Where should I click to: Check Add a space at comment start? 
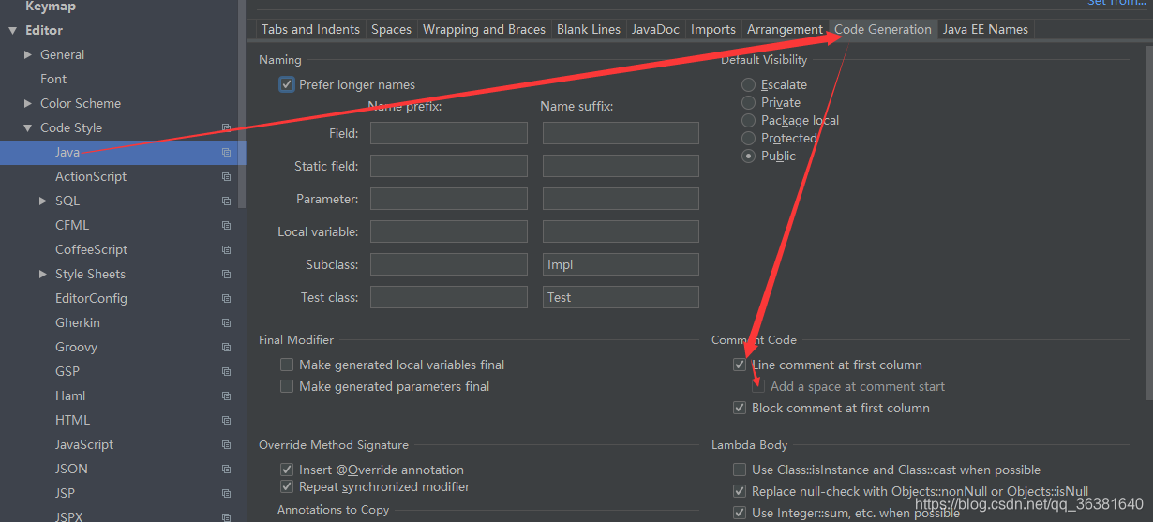(758, 386)
